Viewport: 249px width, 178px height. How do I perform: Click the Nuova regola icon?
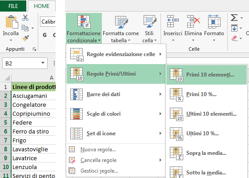[x=72, y=150]
